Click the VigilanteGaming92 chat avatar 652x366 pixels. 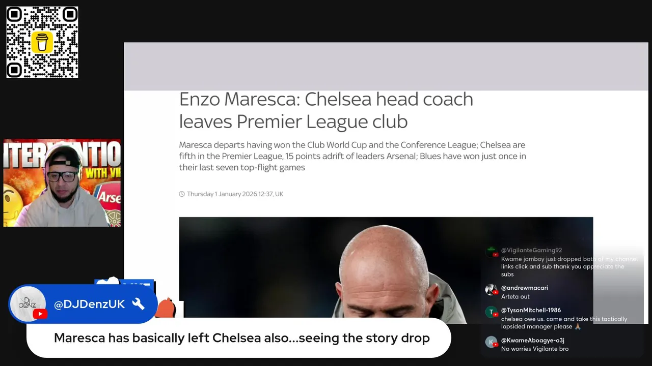(x=492, y=253)
